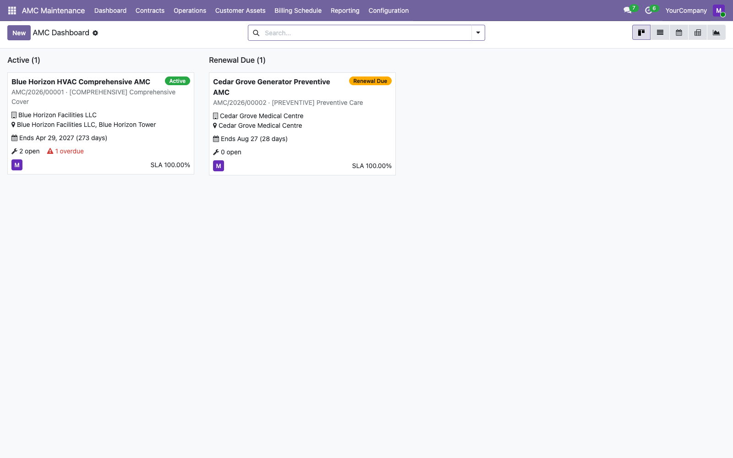
Task: Click wrench icon on Blue Horizon card
Action: pyautogui.click(x=14, y=151)
